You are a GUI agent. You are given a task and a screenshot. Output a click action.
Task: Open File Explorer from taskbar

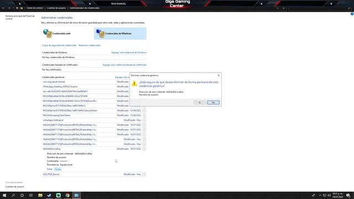tap(40, 195)
